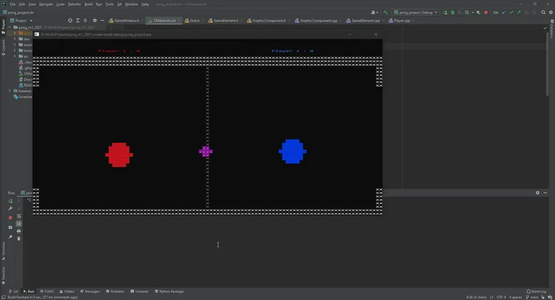Click the wrench icon in the Run panel
The image size is (555, 300).
tap(10, 209)
